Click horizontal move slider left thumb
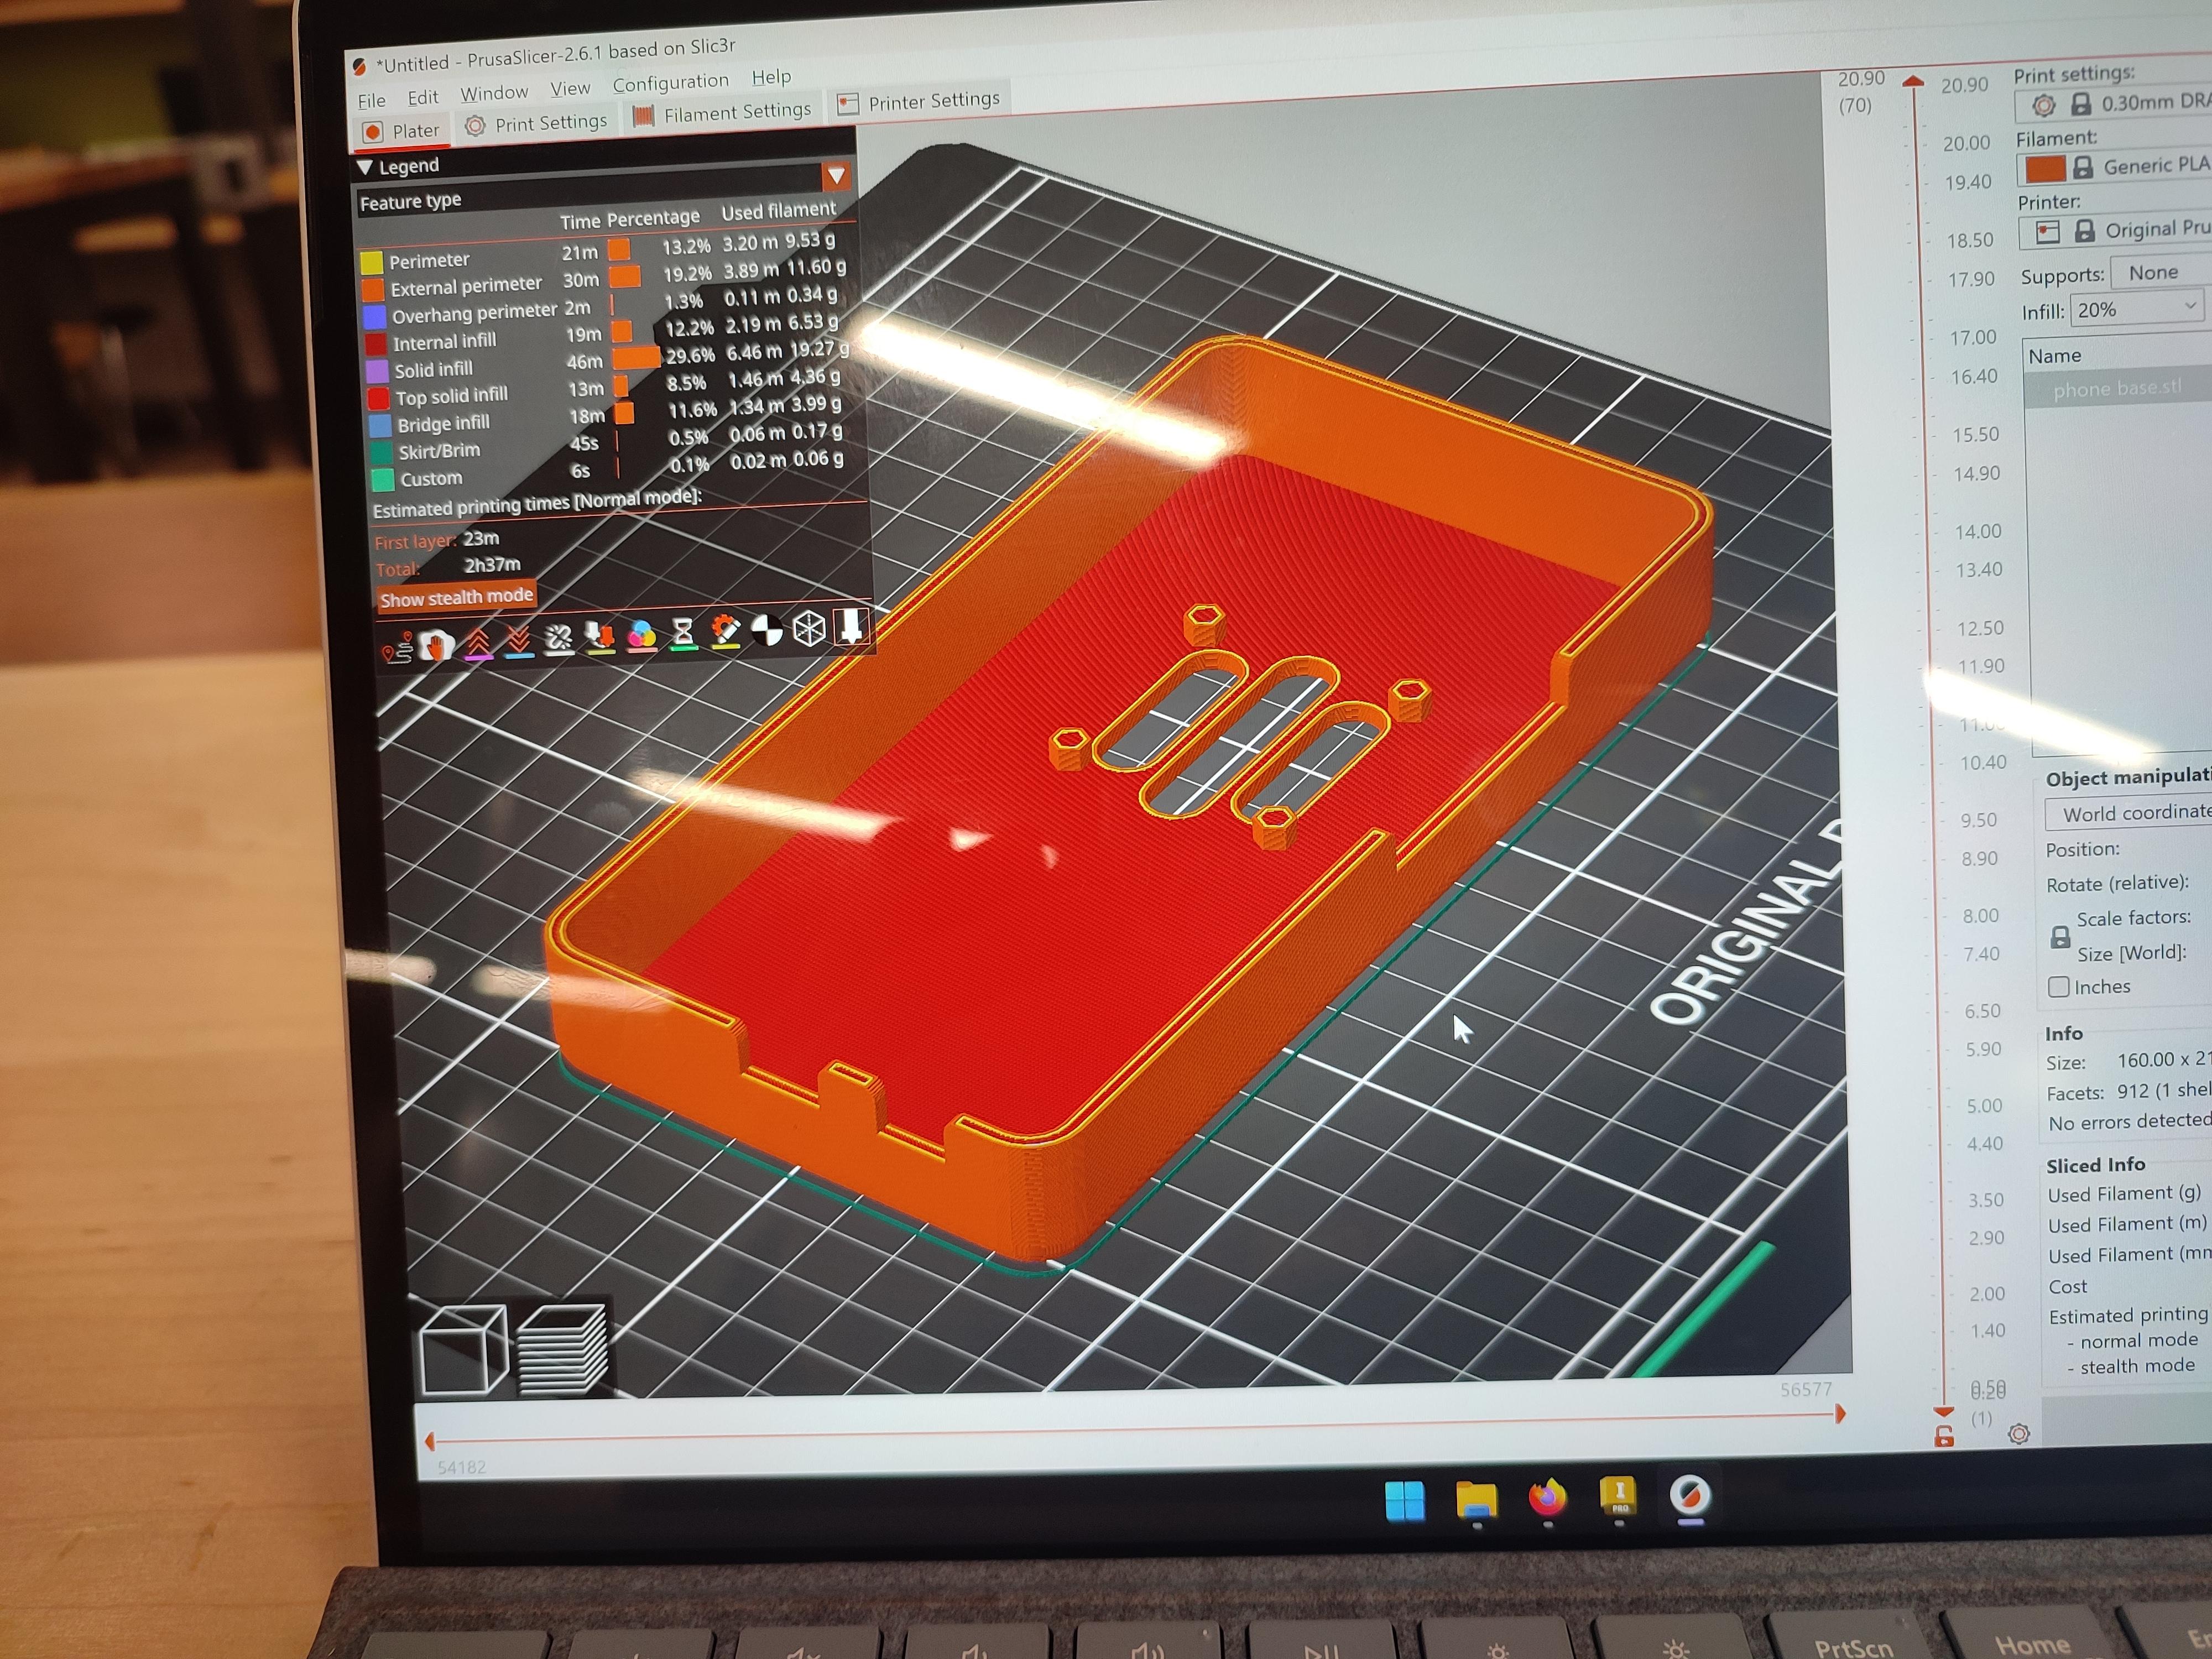Viewport: 2212px width, 1659px height. coord(429,1442)
